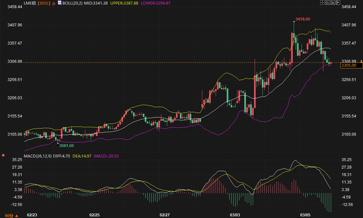Click the crosshair cursor icon in top-right toolbar
Image resolution: width=363 pixels, height=218 pixels.
pos(323,3)
